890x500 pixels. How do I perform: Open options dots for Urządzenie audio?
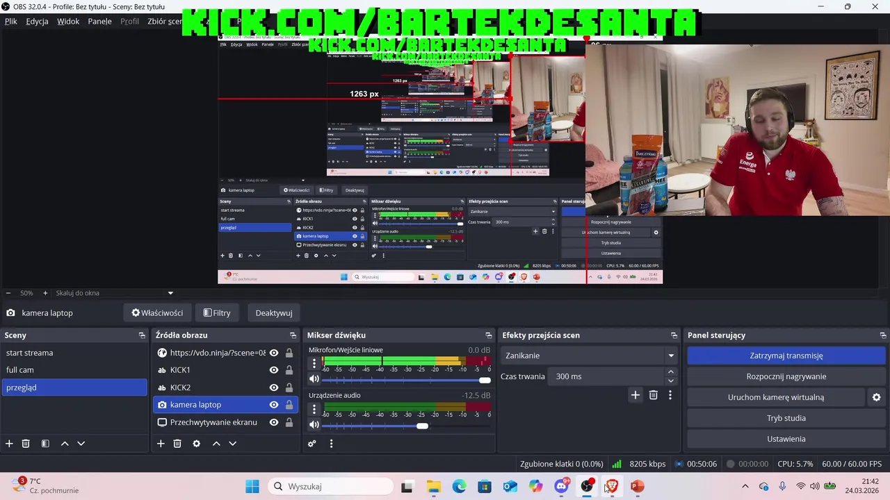[x=314, y=409]
